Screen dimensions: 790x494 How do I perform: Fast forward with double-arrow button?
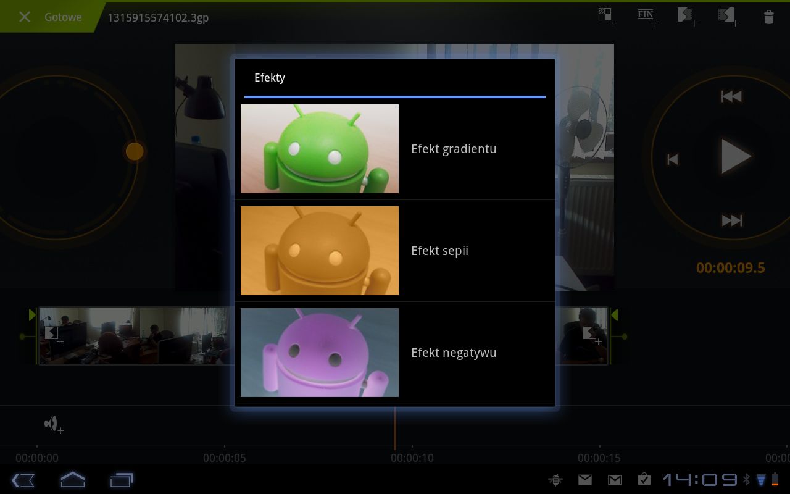[732, 220]
